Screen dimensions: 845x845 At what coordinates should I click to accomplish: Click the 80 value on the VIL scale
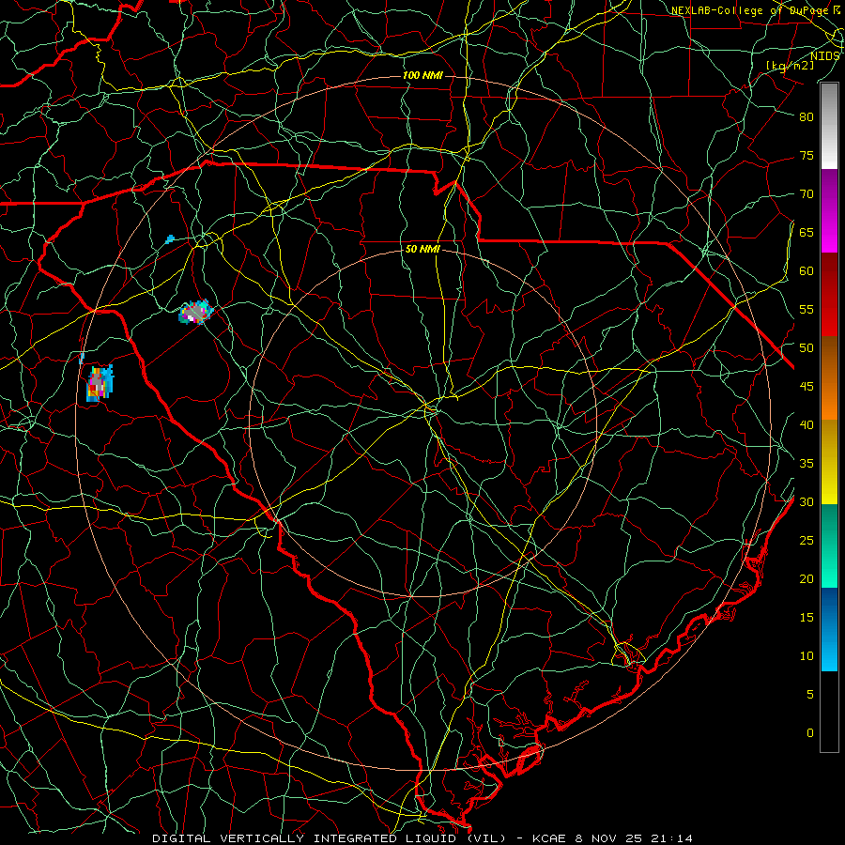click(x=807, y=117)
